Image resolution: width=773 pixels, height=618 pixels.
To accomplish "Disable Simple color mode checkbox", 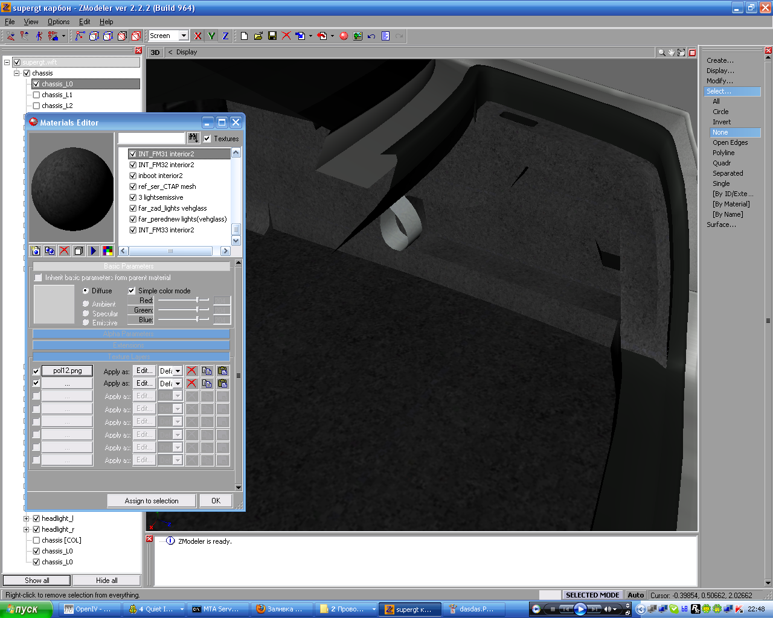I will (132, 291).
